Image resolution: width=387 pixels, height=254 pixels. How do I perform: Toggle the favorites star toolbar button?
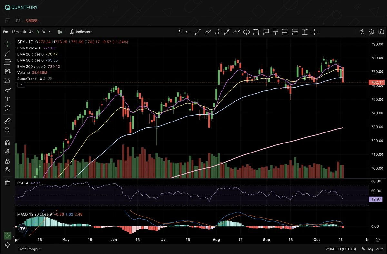point(7,236)
